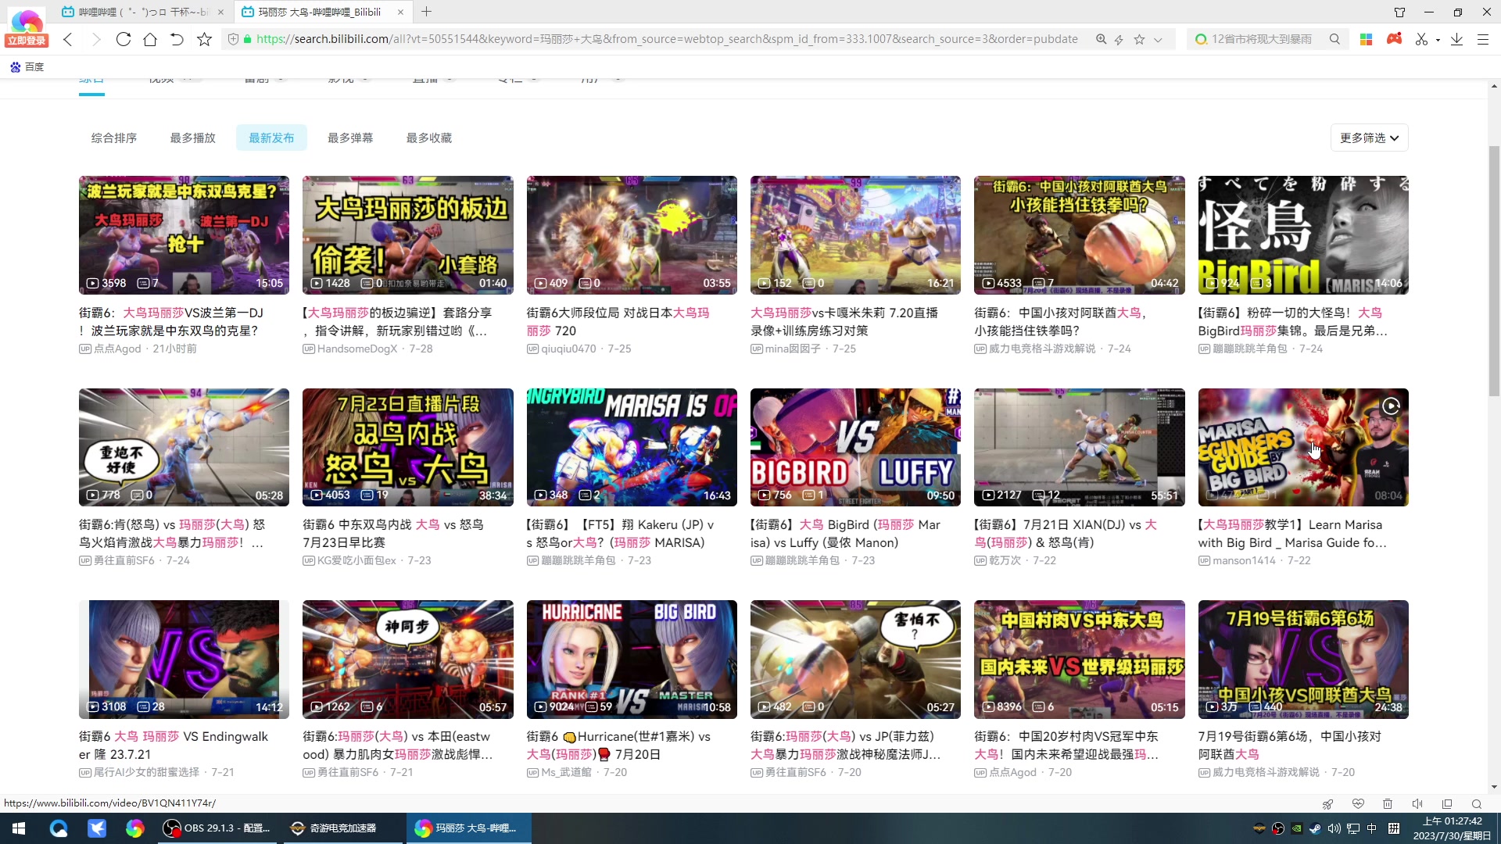Viewport: 1501px width, 844px height.
Task: Open uploader HandsomeDogX profile
Action: (357, 349)
